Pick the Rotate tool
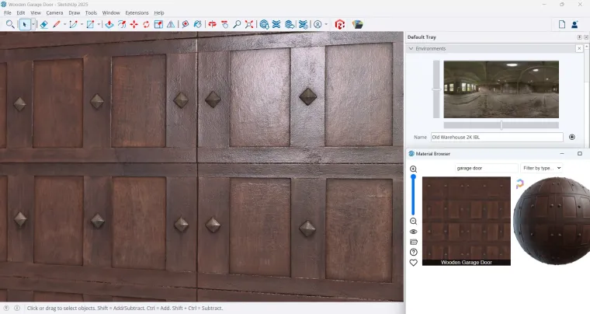Viewport: 590px width, 314px height. coord(146,24)
